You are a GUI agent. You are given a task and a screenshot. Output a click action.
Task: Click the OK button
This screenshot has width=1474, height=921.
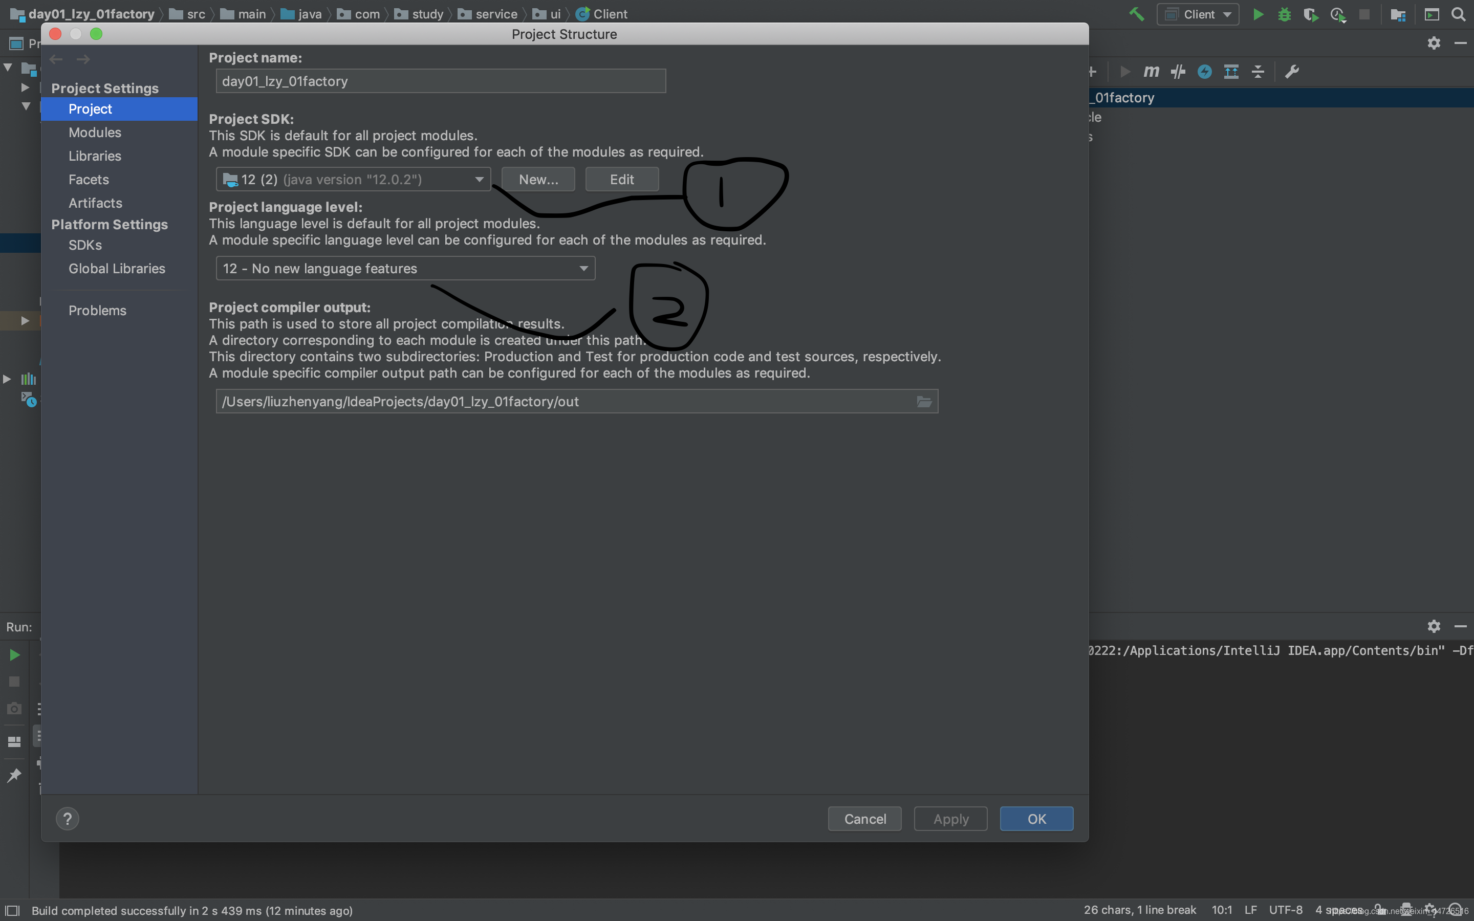pyautogui.click(x=1037, y=819)
